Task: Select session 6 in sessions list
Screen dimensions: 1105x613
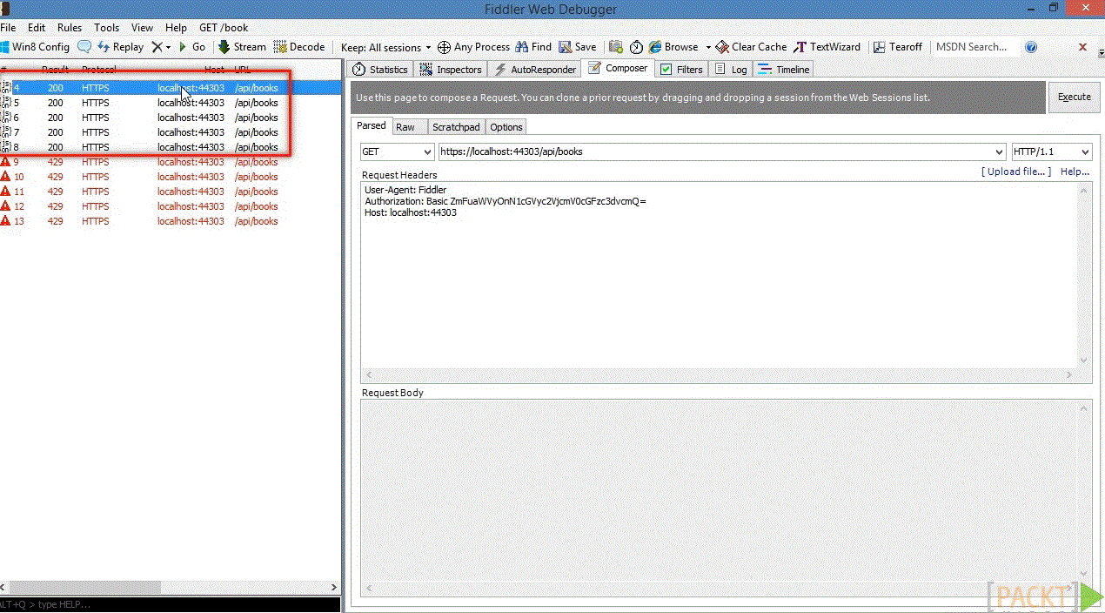Action: (x=171, y=118)
